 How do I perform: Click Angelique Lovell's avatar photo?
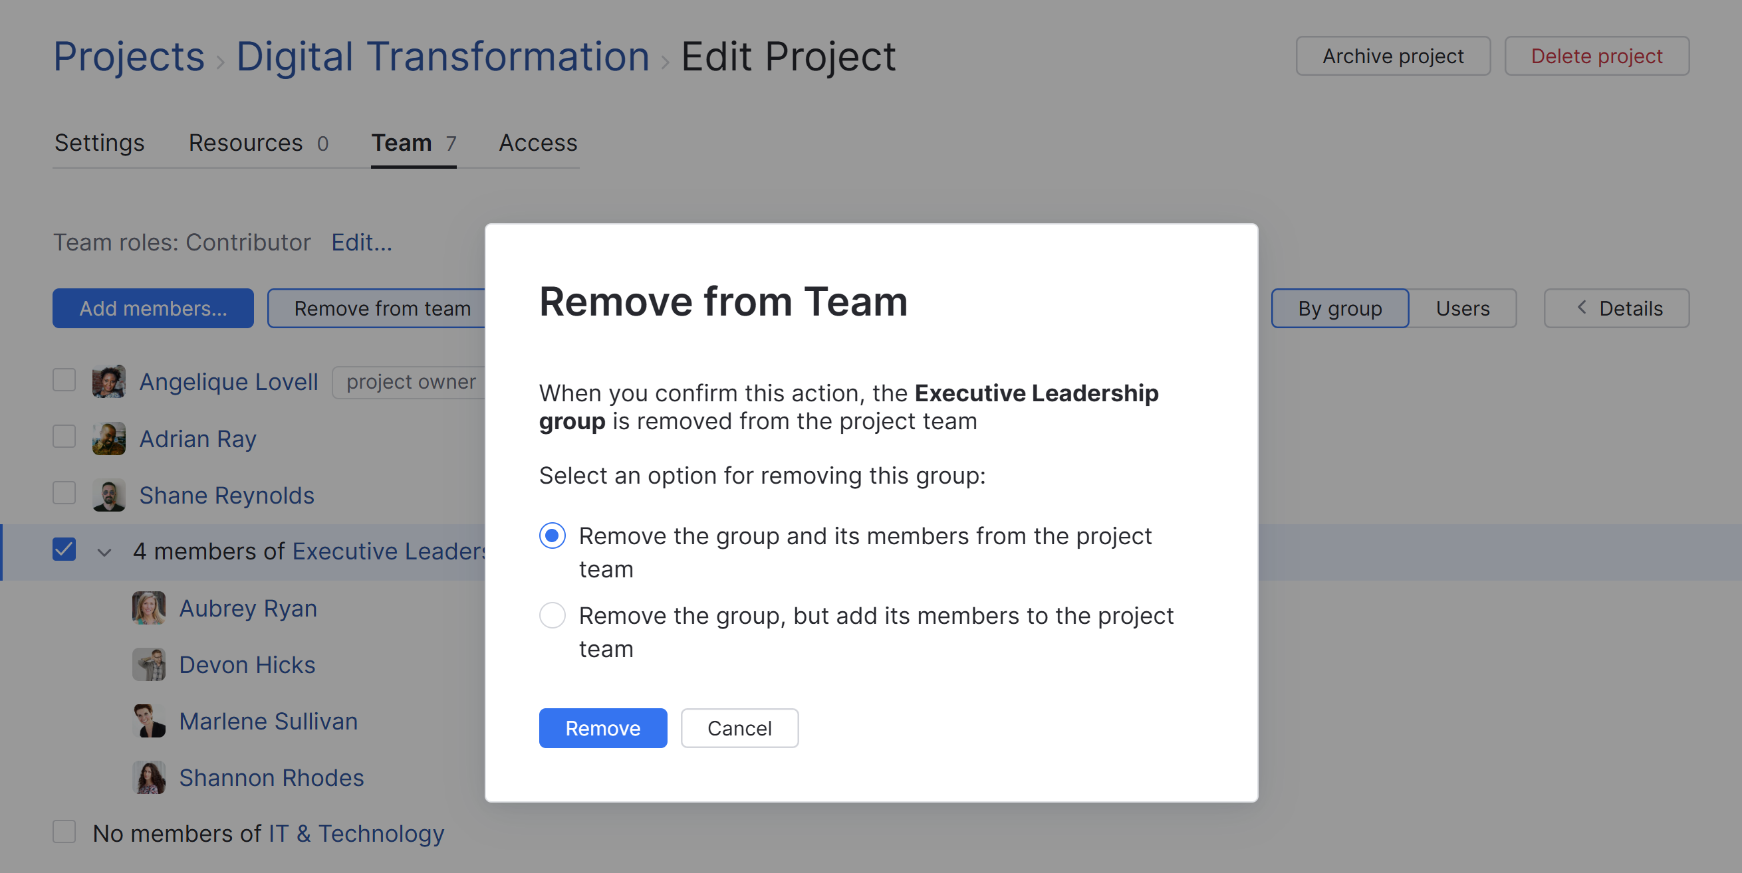[x=108, y=381]
